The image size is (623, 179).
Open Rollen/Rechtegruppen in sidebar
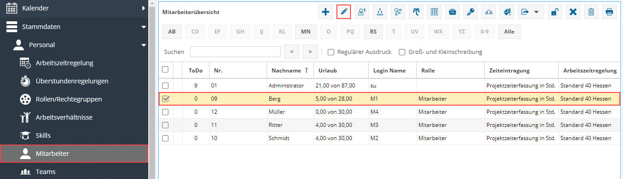(74, 99)
